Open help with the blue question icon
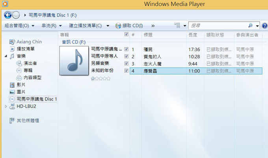The image size is (268, 158). click(265, 26)
